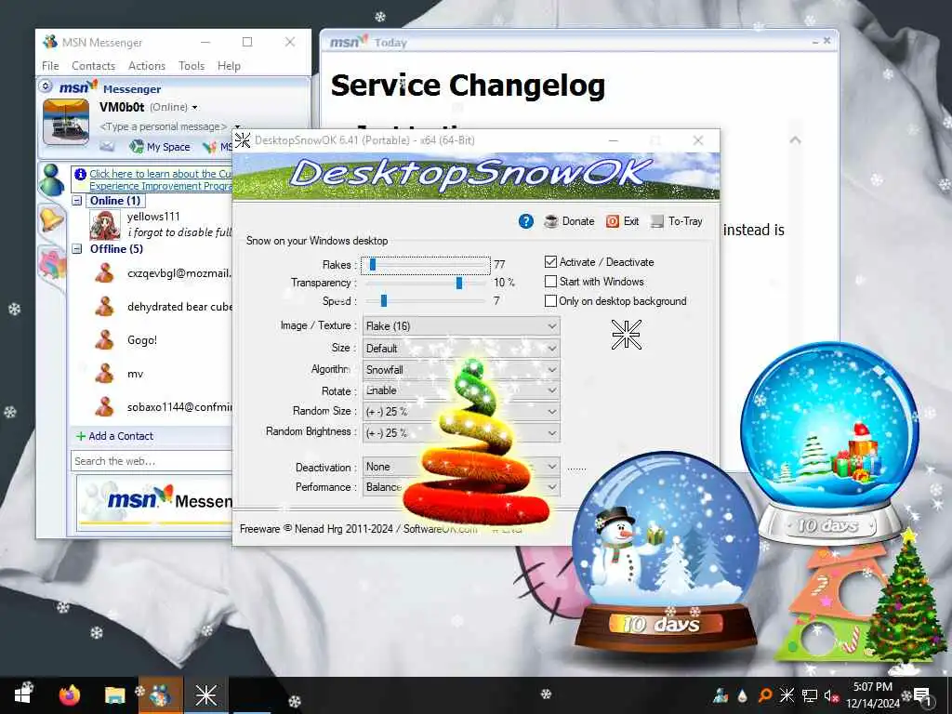Image resolution: width=952 pixels, height=714 pixels.
Task: Open Windows Start menu
Action: [x=23, y=695]
